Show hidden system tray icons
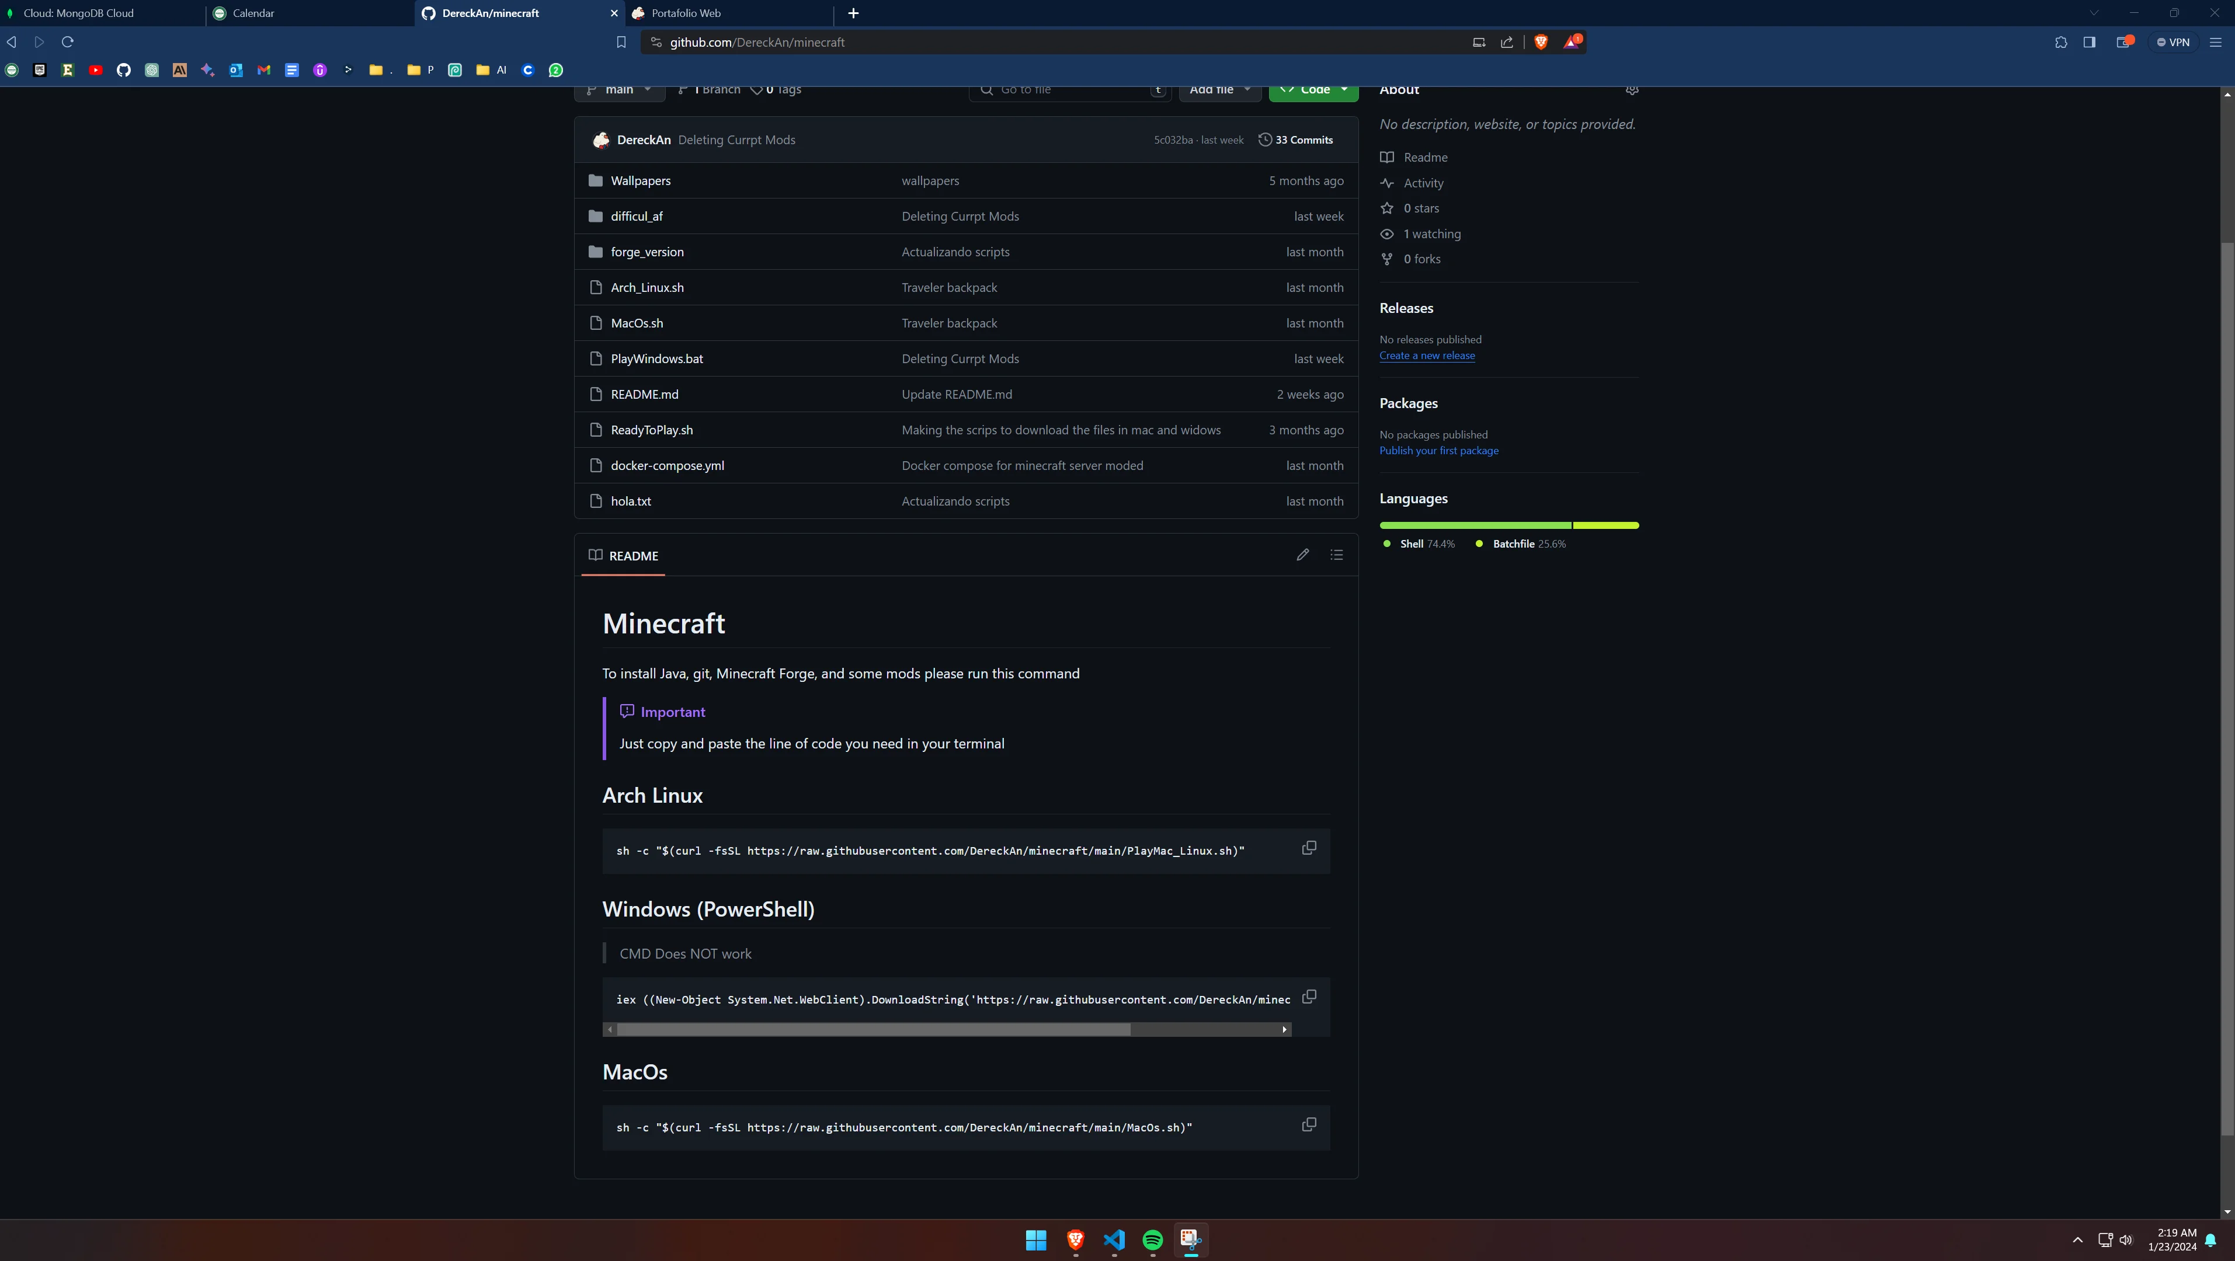Screen dimensions: 2235x1261 [2077, 1239]
